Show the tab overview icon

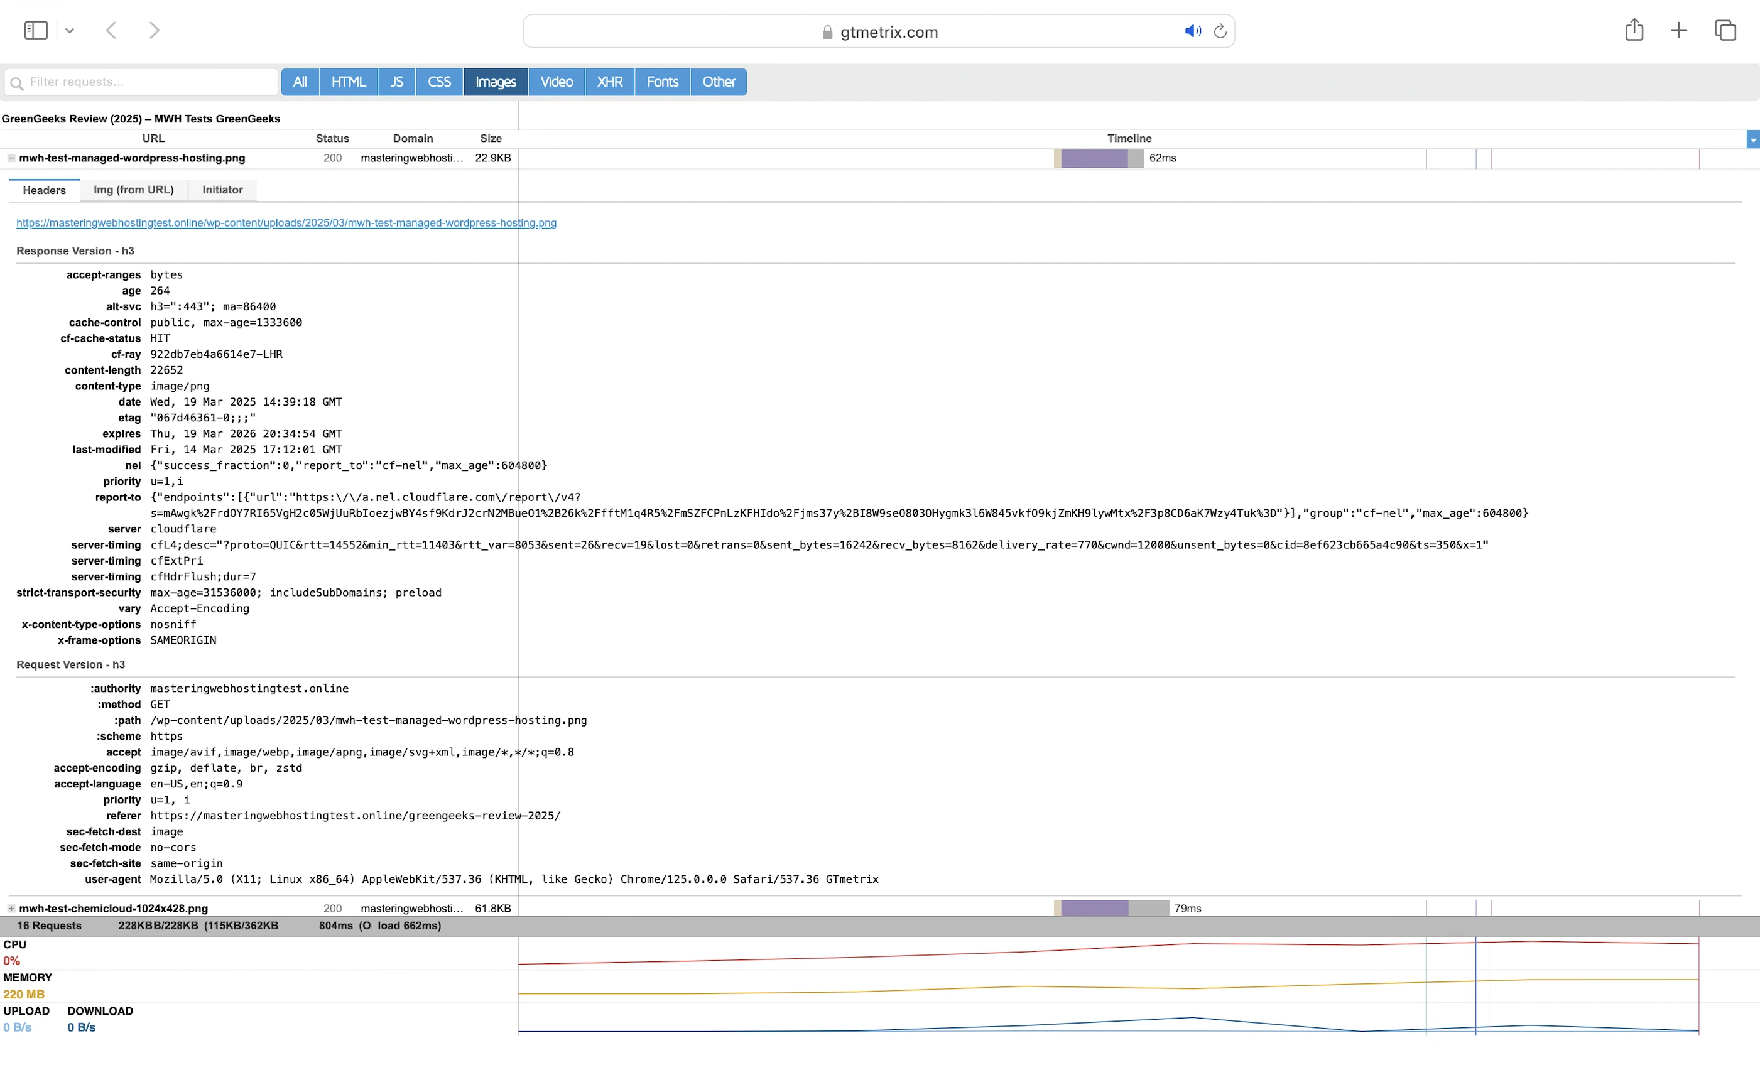coord(1725,30)
